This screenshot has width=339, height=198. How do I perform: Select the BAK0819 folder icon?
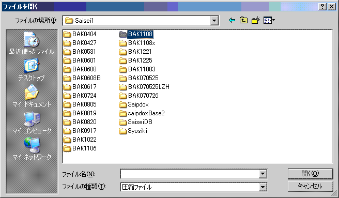pyautogui.click(x=67, y=113)
